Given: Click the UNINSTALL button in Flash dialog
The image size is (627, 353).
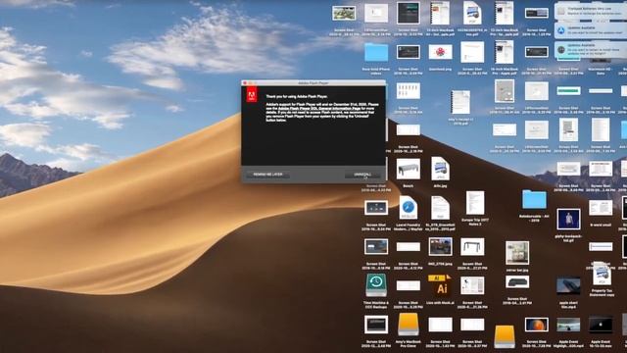Looking at the screenshot, I should [362, 175].
